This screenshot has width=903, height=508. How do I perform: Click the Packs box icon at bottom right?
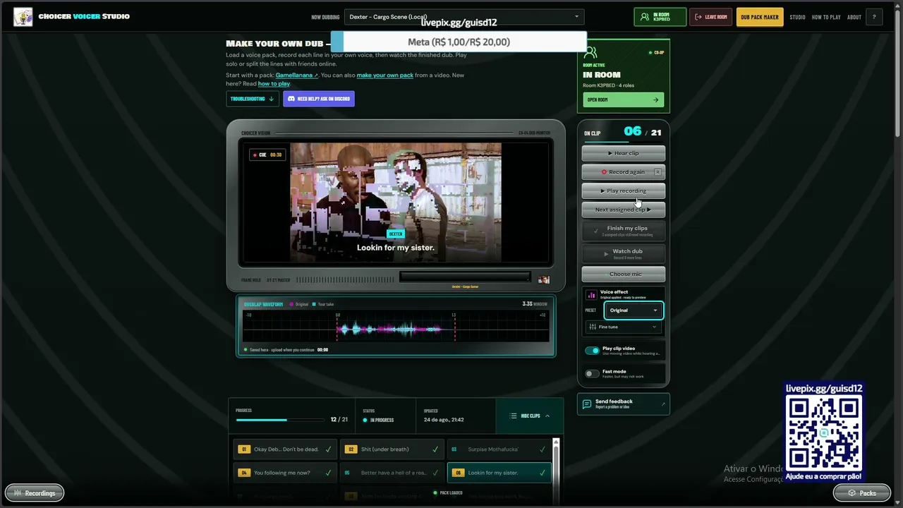click(x=852, y=493)
